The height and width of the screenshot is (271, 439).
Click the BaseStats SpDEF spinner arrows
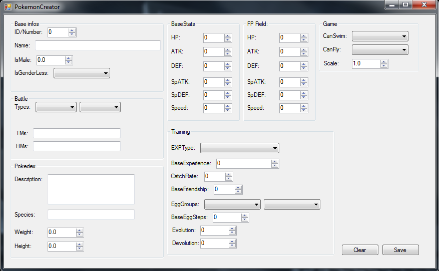click(228, 95)
